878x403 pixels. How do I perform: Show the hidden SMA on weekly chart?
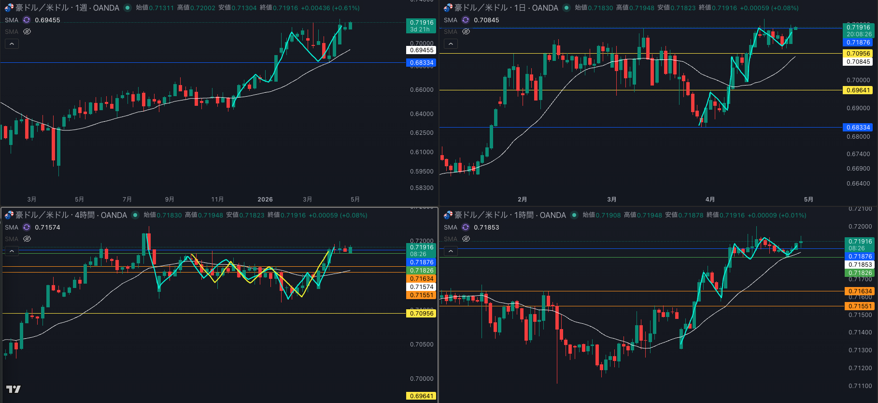(x=27, y=31)
